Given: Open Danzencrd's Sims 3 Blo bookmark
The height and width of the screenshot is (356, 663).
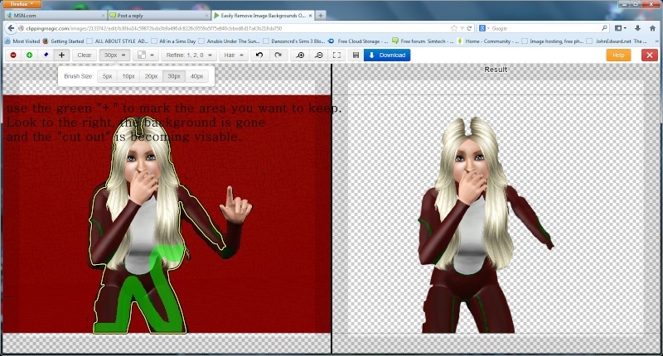Looking at the screenshot, I should [x=294, y=41].
